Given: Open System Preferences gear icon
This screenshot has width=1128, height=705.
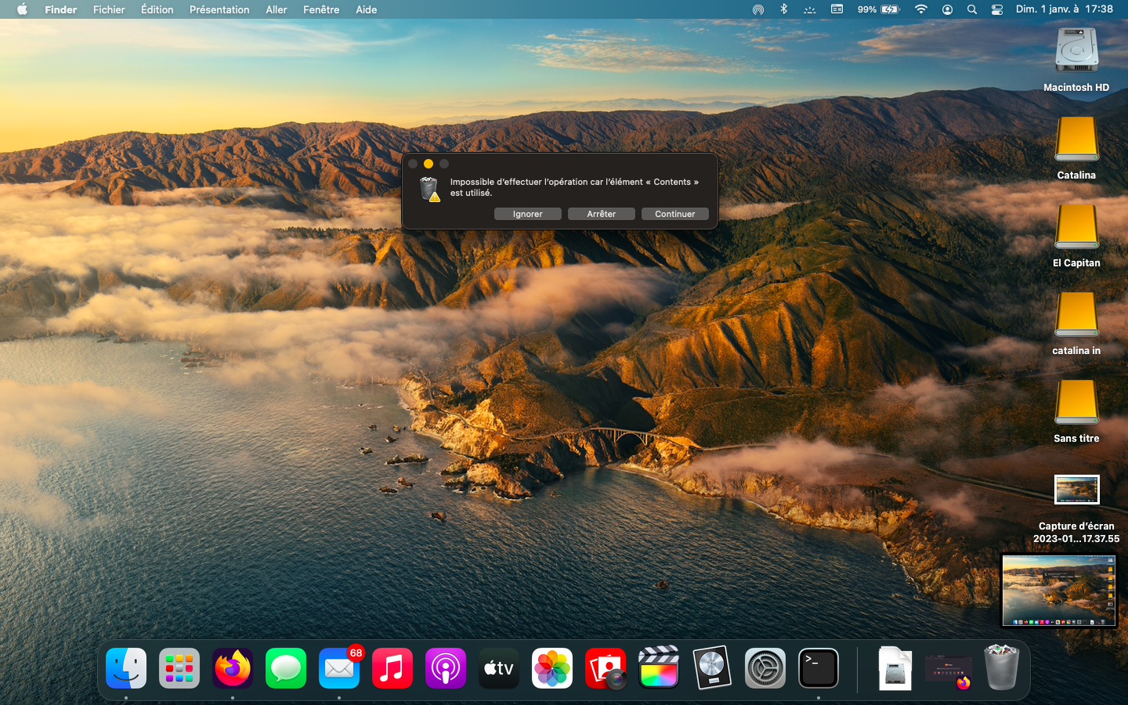Looking at the screenshot, I should click(765, 668).
